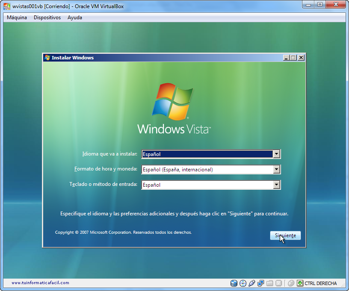Screen dimensions: 349x291
Task: Click the virtualization chip status icon
Action: 279,283
